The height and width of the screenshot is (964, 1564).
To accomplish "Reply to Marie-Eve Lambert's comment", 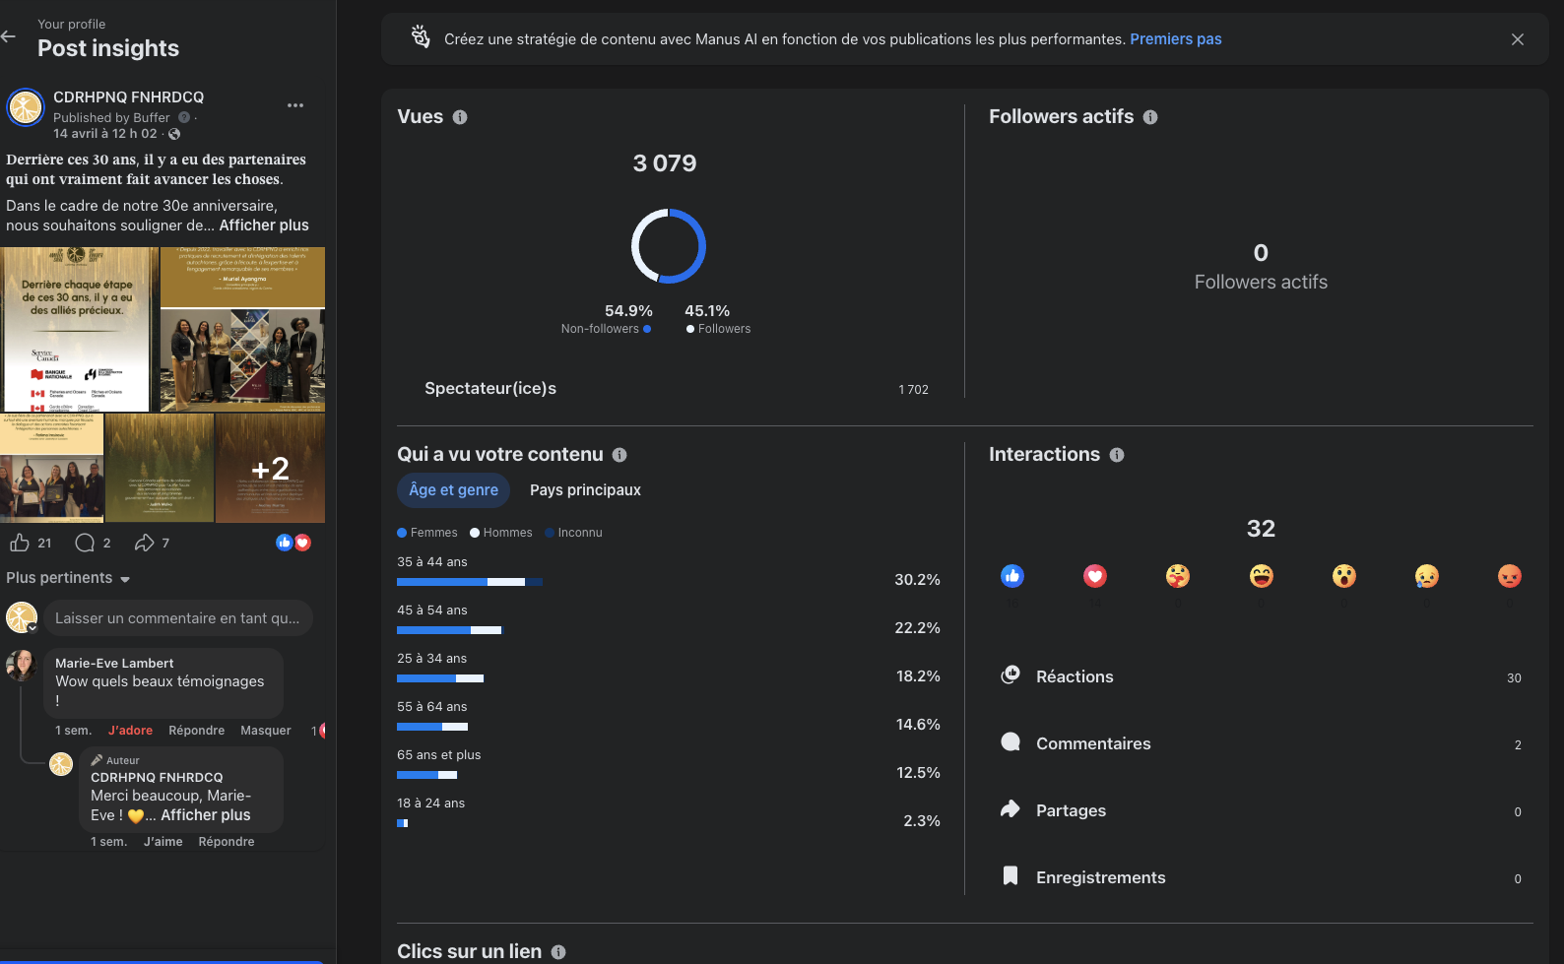I will click(x=196, y=731).
